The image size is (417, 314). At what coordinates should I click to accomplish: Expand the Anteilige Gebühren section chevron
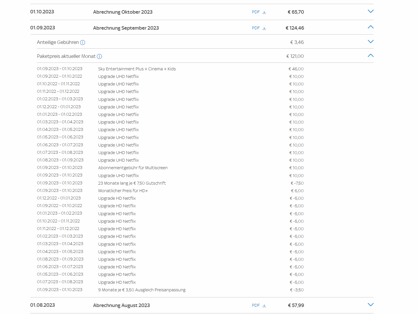click(x=370, y=42)
